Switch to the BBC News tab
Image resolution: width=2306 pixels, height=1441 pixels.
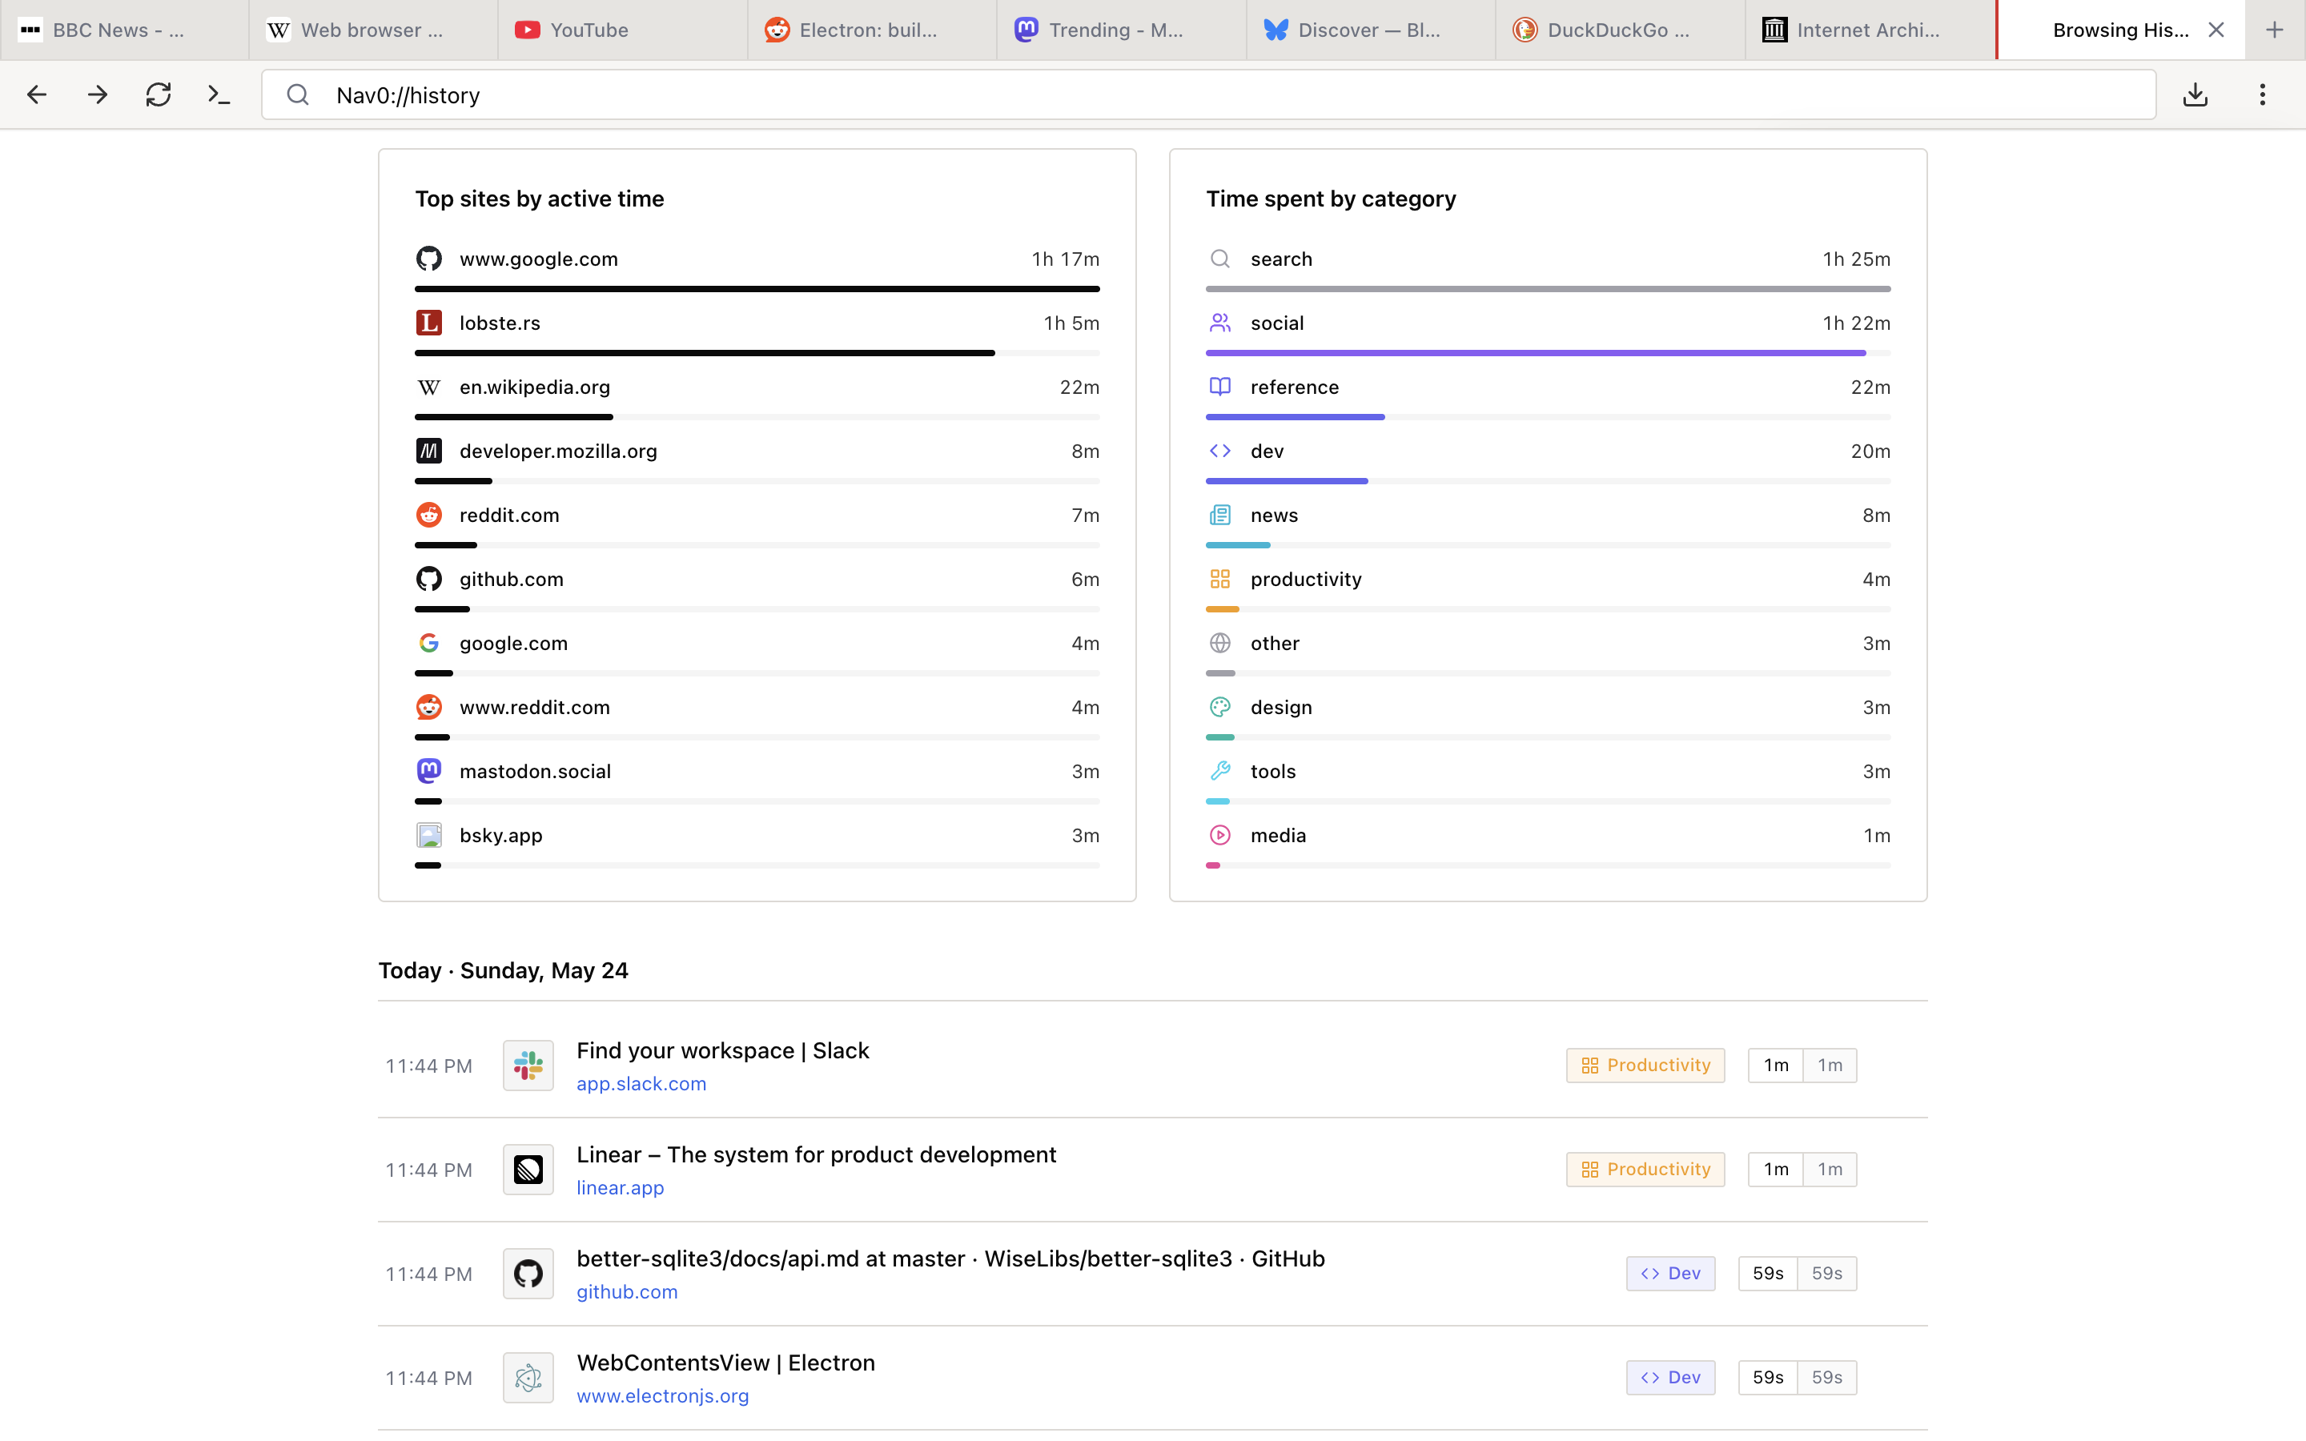[124, 30]
